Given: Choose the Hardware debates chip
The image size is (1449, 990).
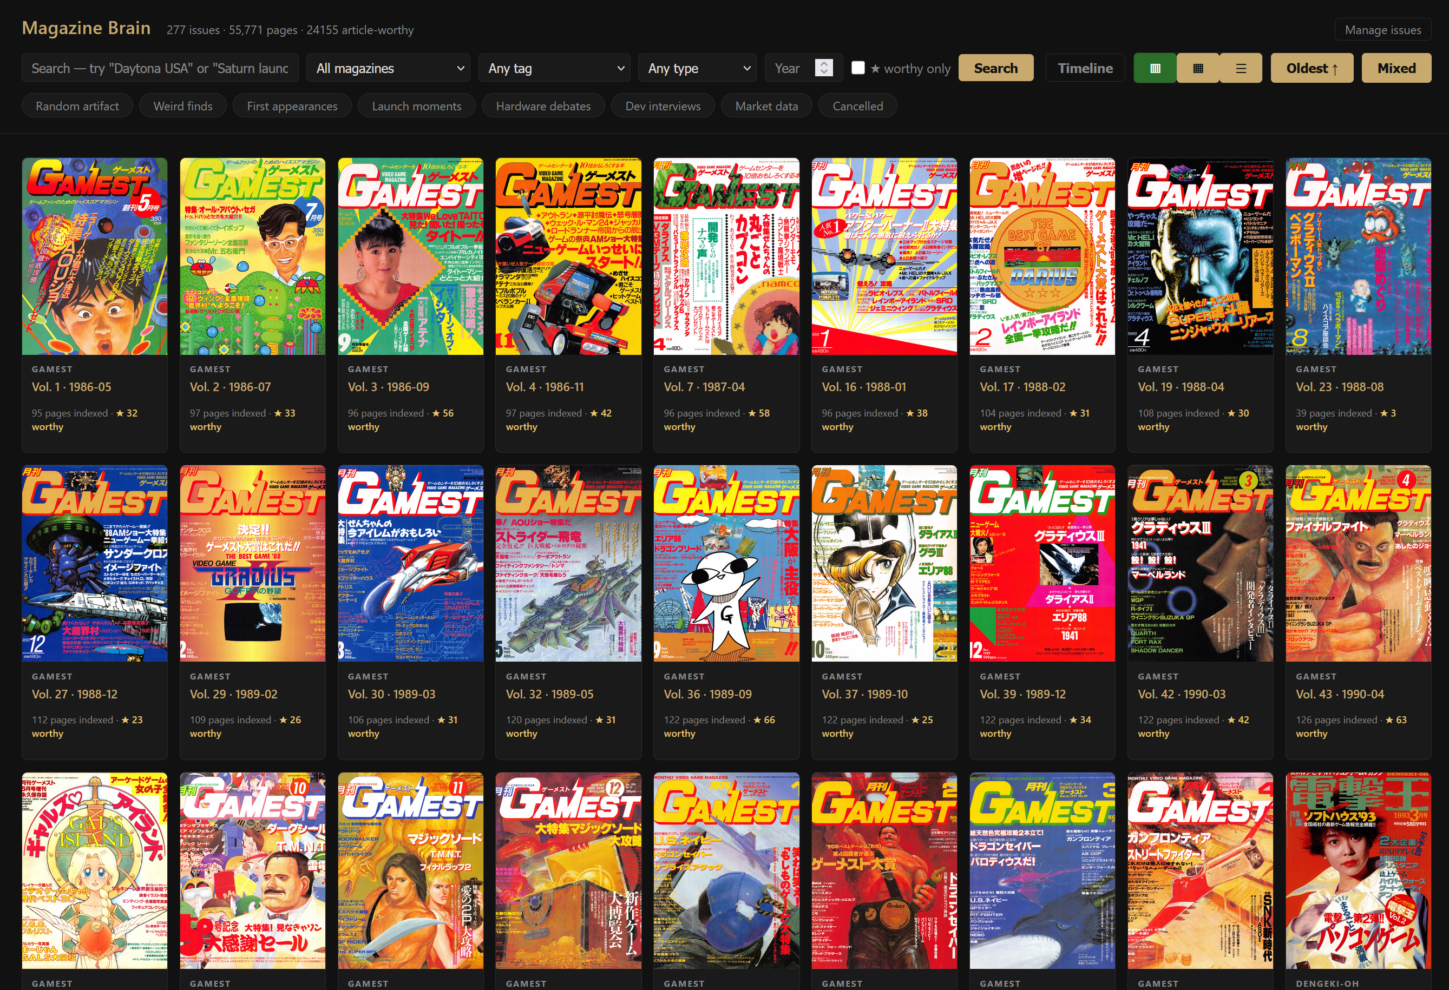Looking at the screenshot, I should (543, 107).
